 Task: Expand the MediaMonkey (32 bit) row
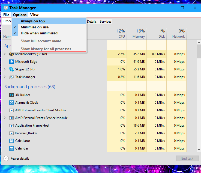[x=5, y=54]
